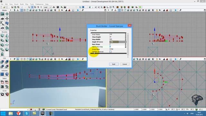
Task: Click the Add Special Brush icon under Volumes
Action: coord(2,74)
